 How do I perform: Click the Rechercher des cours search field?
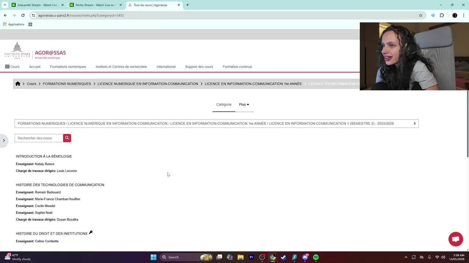(39, 138)
